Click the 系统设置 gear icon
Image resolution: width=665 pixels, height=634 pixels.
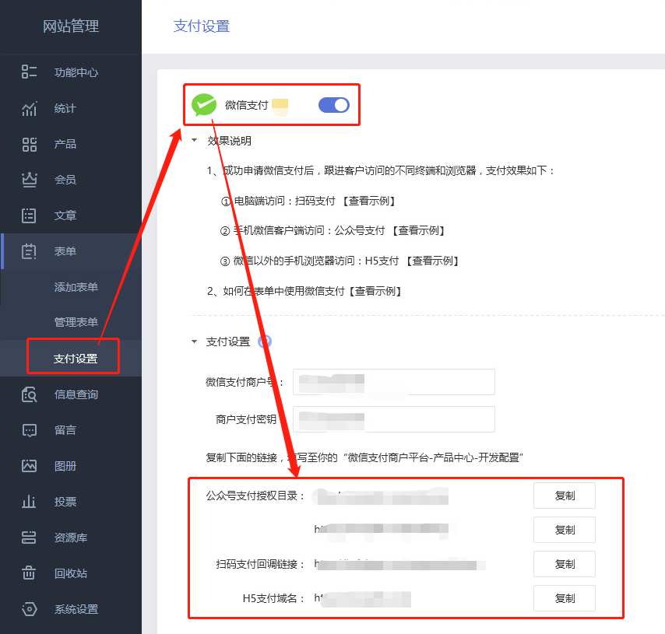(29, 609)
